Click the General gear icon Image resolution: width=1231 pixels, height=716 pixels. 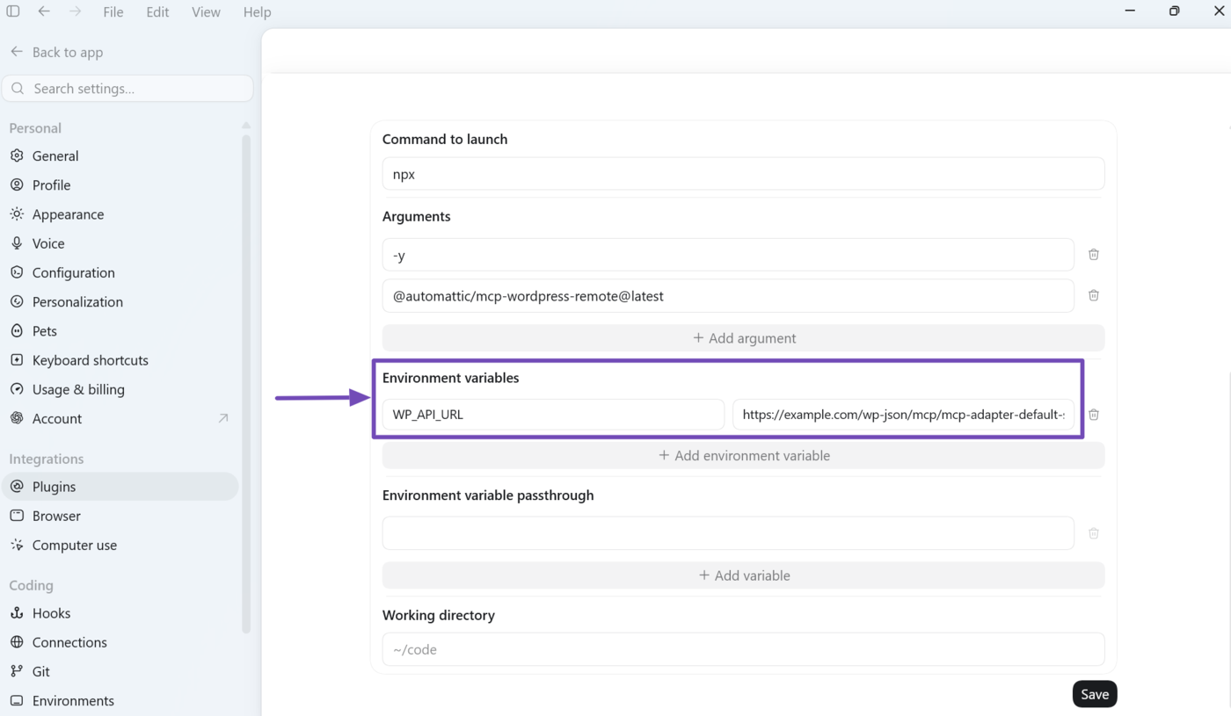click(x=17, y=155)
